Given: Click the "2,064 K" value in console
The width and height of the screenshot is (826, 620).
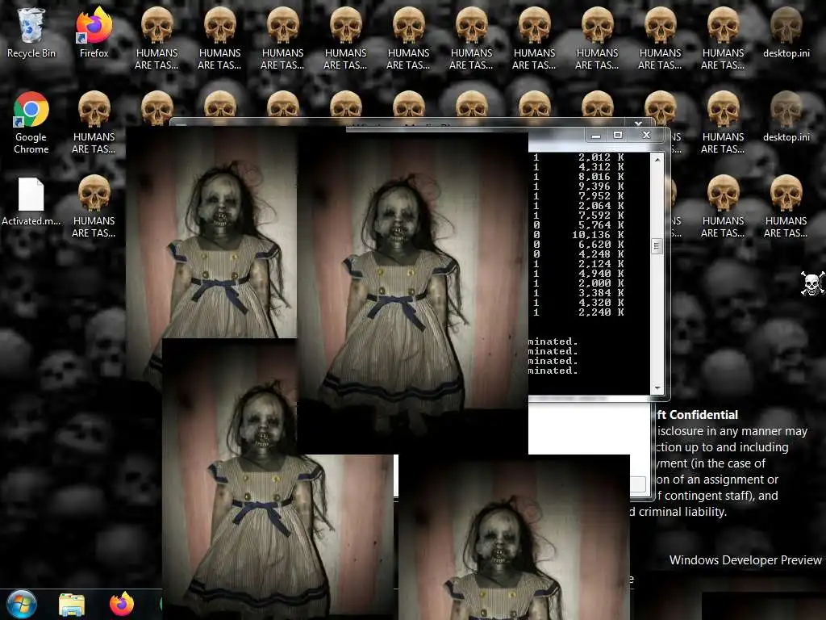Looking at the screenshot, I should 601,206.
